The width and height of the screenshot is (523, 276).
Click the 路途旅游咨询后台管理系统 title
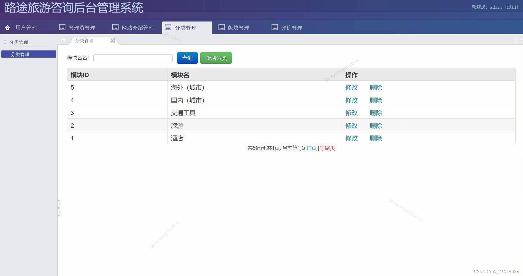[x=74, y=8]
